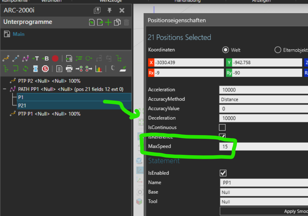Click the green arrow onto surface icon
Image resolution: width=308 pixels, height=216 pixels.
pos(123,69)
